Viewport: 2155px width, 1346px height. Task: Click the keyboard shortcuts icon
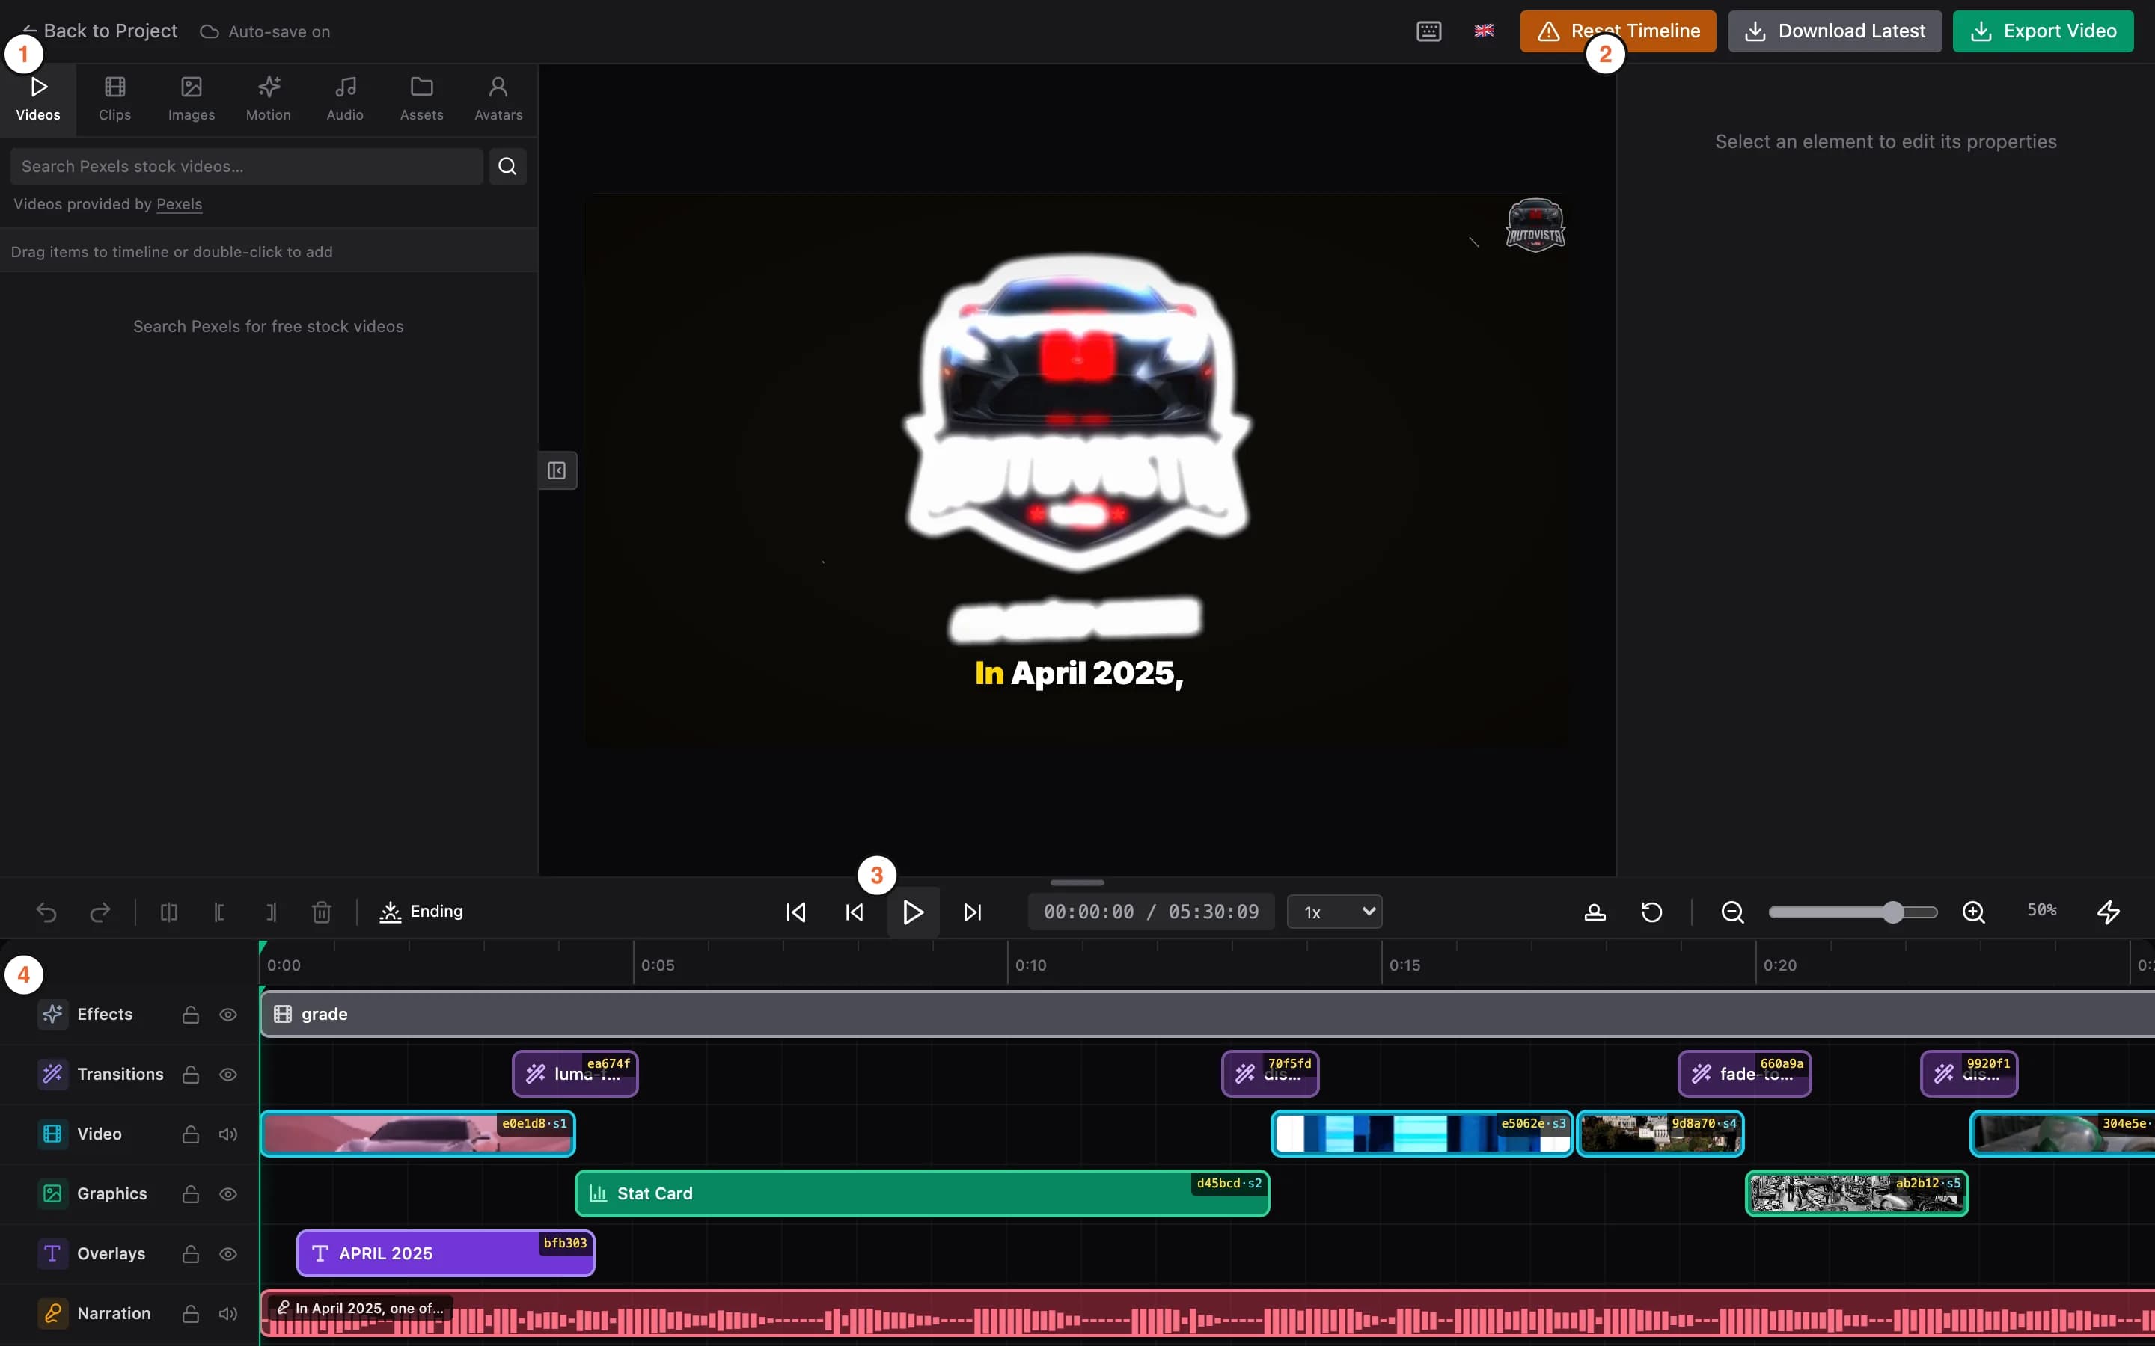click(1428, 31)
